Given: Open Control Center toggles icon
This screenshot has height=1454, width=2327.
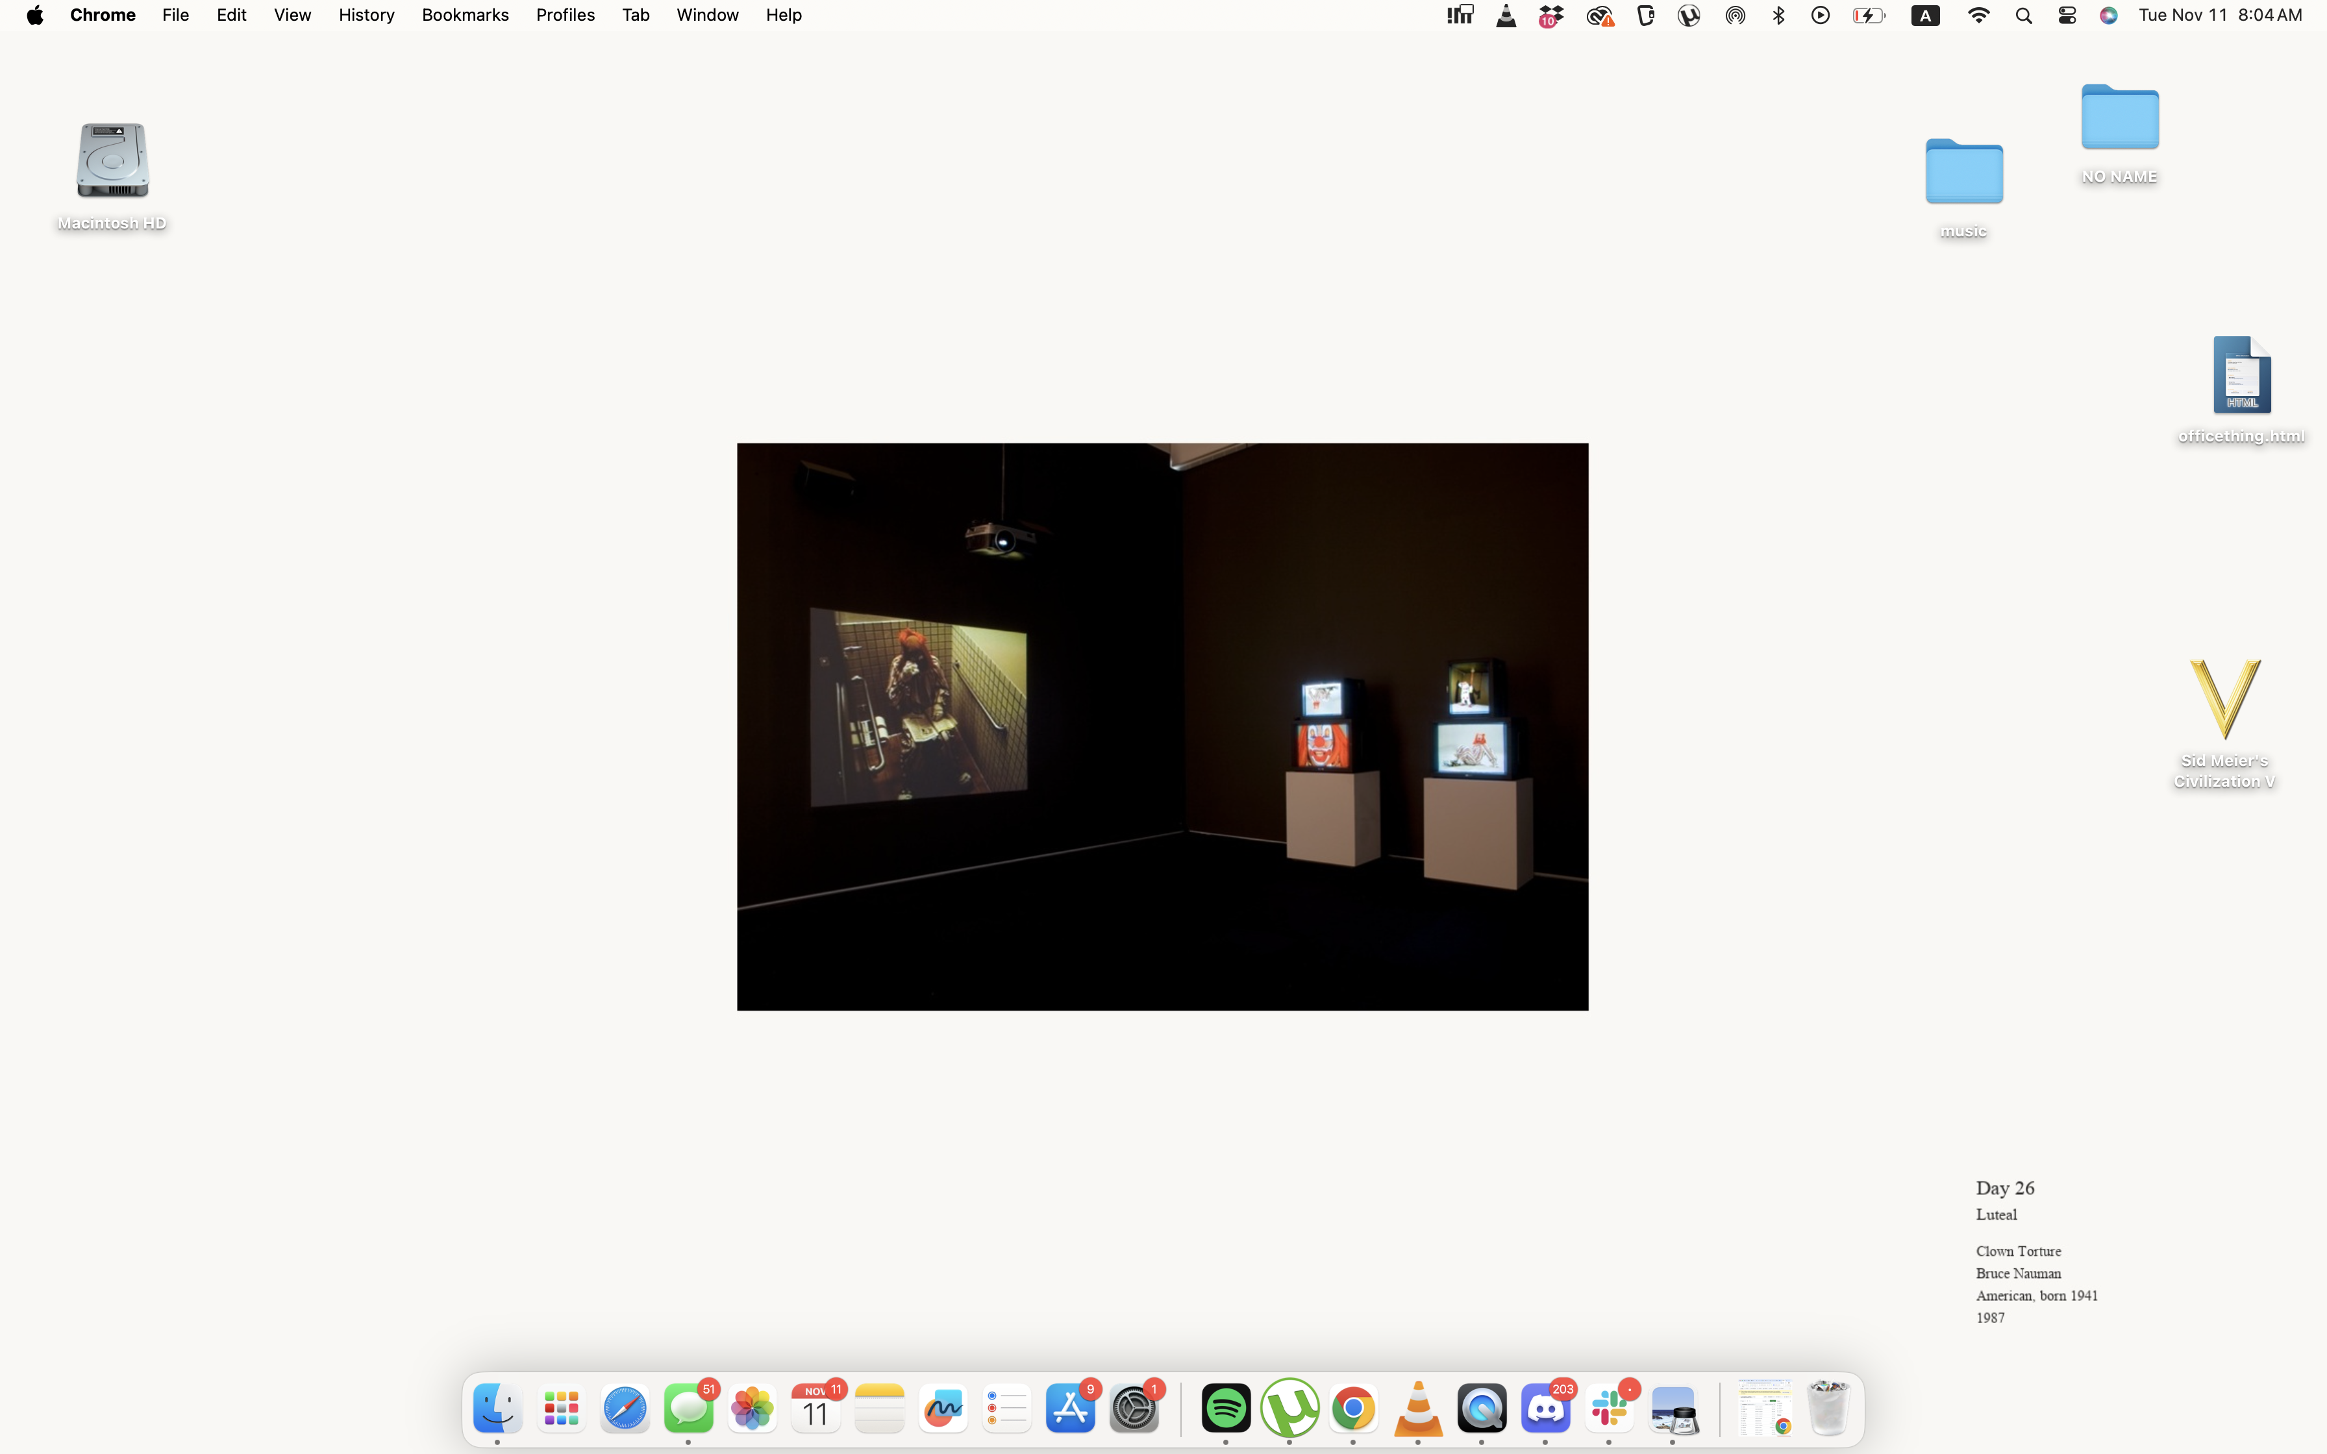Looking at the screenshot, I should point(2067,14).
